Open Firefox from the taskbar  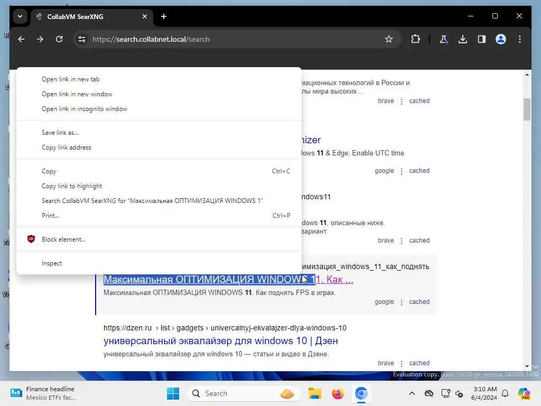pos(338,393)
